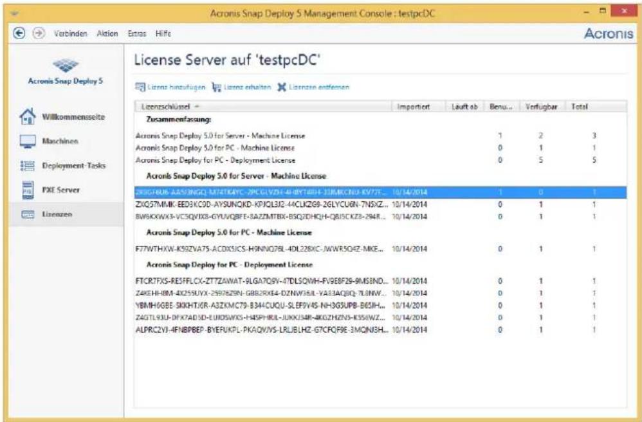Select license key starting with BW6KXWX3
Viewport: 642px width, 422px height.
380,217
